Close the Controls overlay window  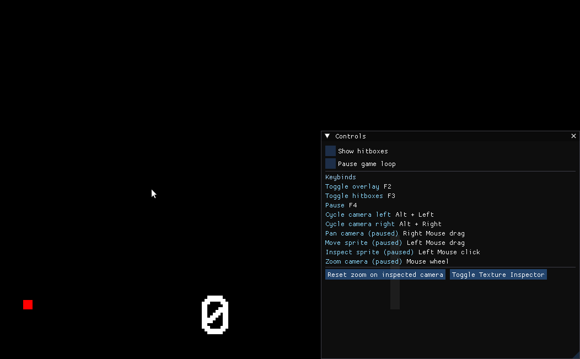coord(573,136)
